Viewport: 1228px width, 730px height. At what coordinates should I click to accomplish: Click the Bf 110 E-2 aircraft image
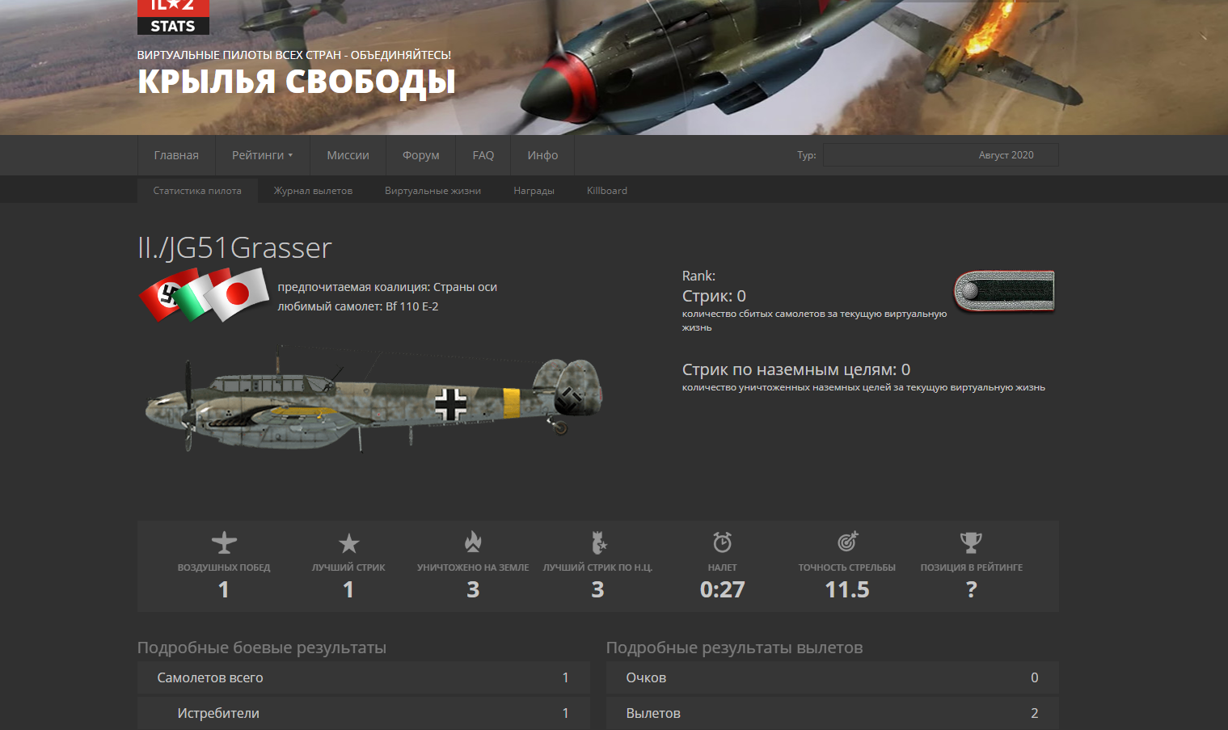373,399
